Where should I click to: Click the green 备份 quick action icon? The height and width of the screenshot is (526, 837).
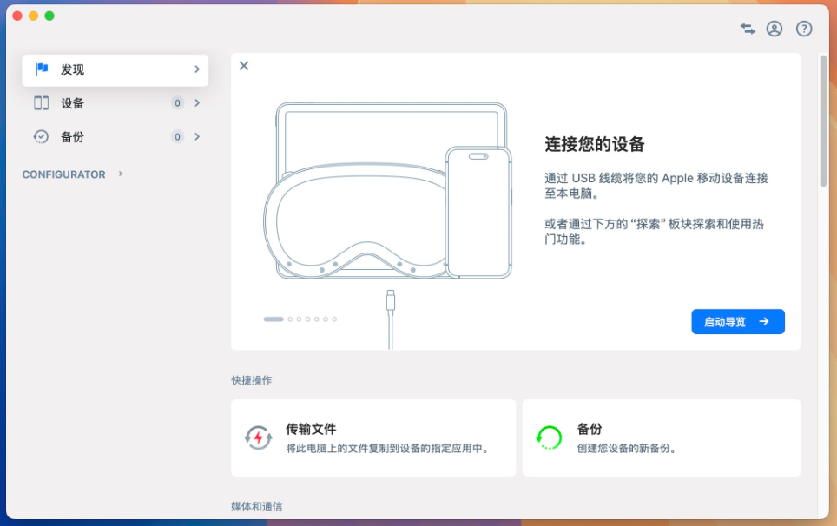point(549,437)
